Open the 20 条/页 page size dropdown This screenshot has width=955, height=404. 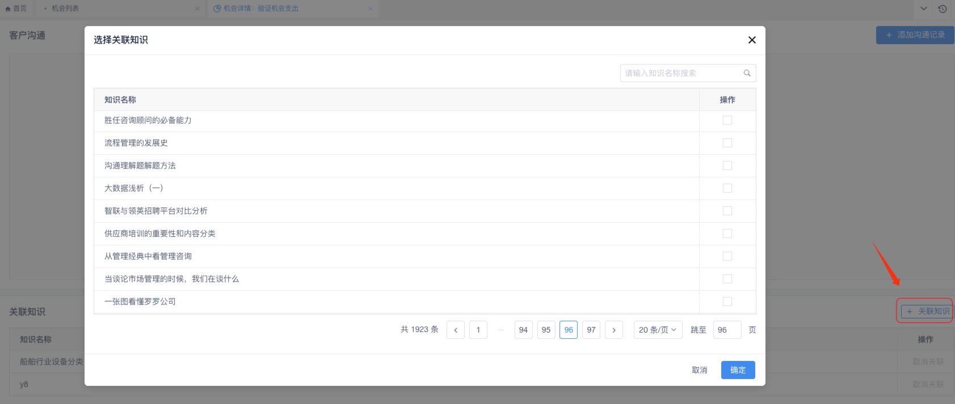(657, 330)
